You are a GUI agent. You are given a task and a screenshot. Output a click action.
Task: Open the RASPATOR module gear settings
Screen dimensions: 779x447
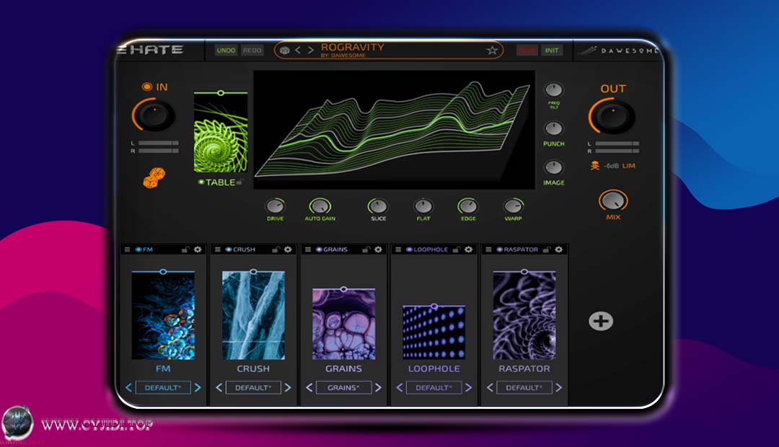tap(558, 249)
